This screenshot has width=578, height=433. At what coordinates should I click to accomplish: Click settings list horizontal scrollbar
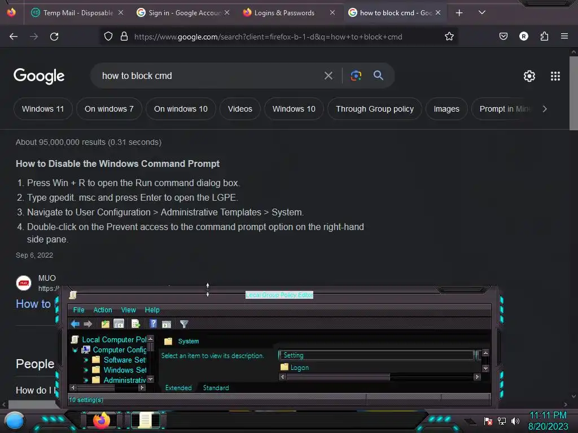pos(338,377)
